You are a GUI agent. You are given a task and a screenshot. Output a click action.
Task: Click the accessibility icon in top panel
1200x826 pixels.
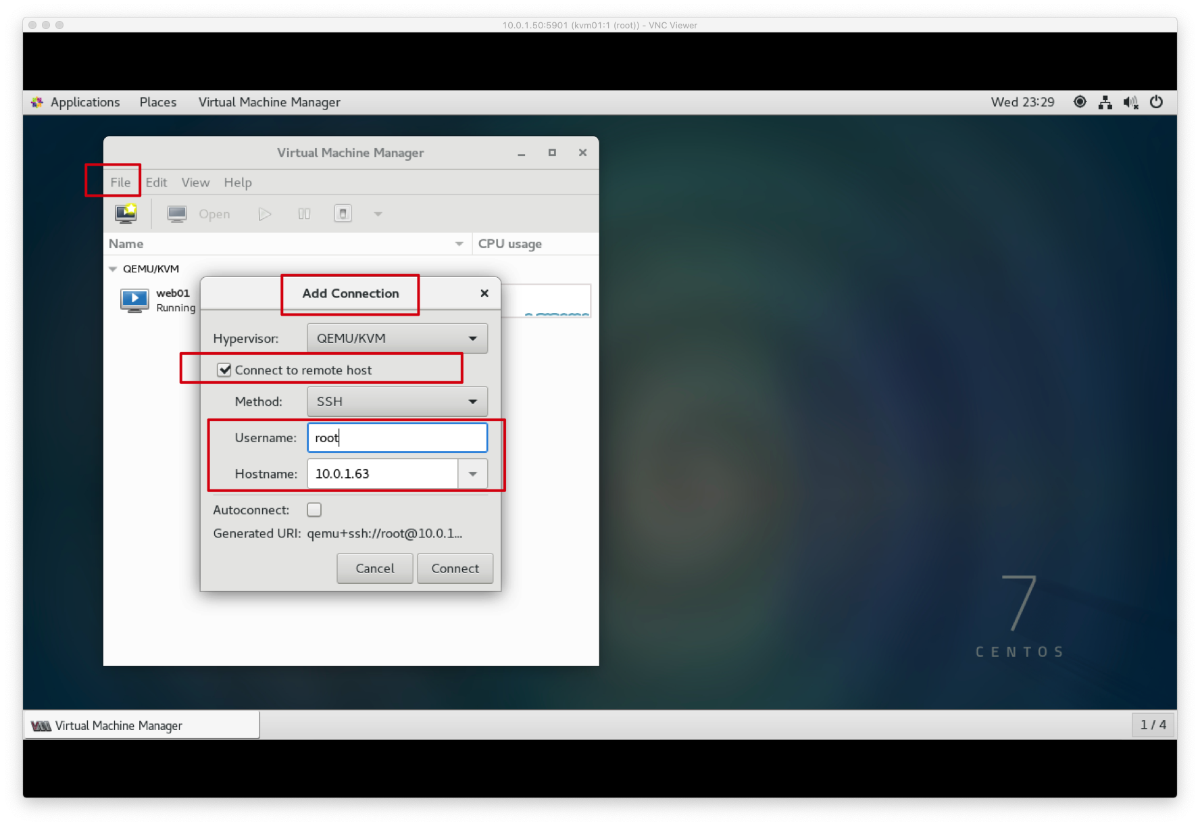(x=1080, y=102)
